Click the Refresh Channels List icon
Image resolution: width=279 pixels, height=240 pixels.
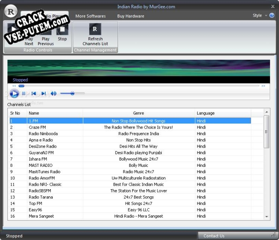tap(95, 30)
